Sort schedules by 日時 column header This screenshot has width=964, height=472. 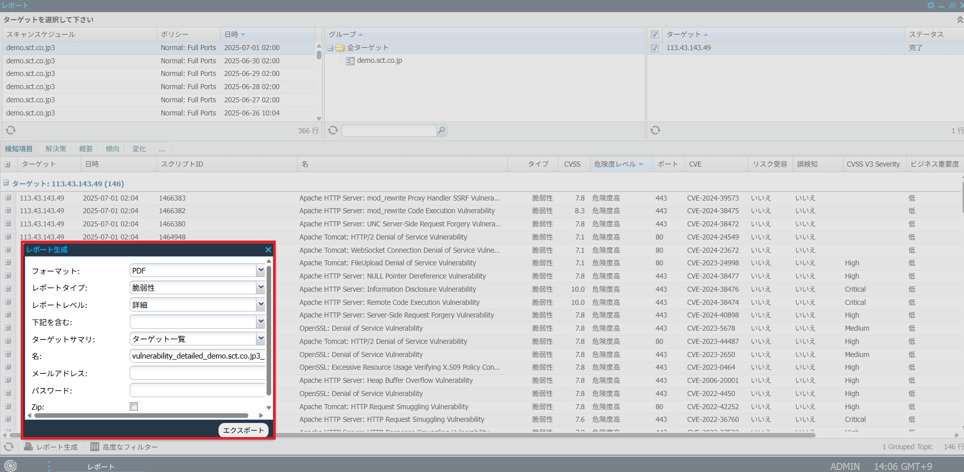point(268,34)
